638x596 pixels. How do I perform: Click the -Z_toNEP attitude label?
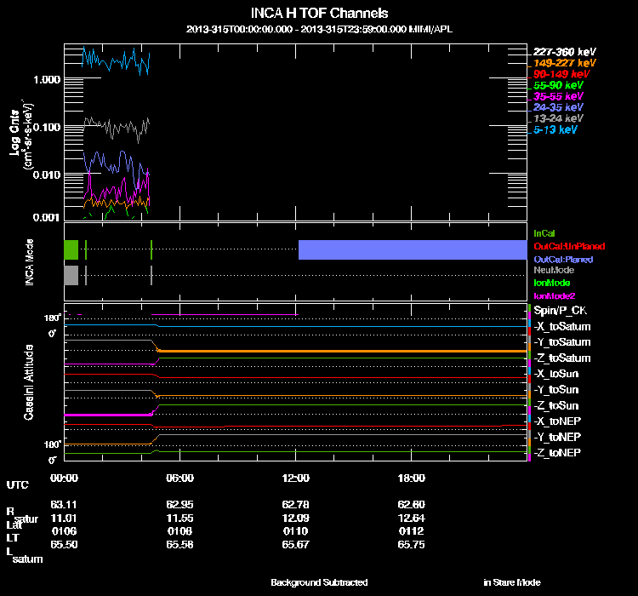coord(557,453)
